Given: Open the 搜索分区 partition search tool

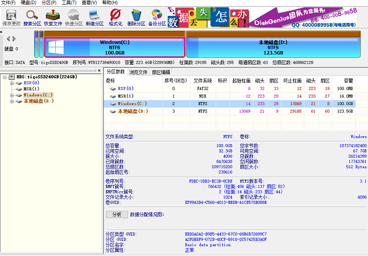Looking at the screenshot, I should pos(32,17).
